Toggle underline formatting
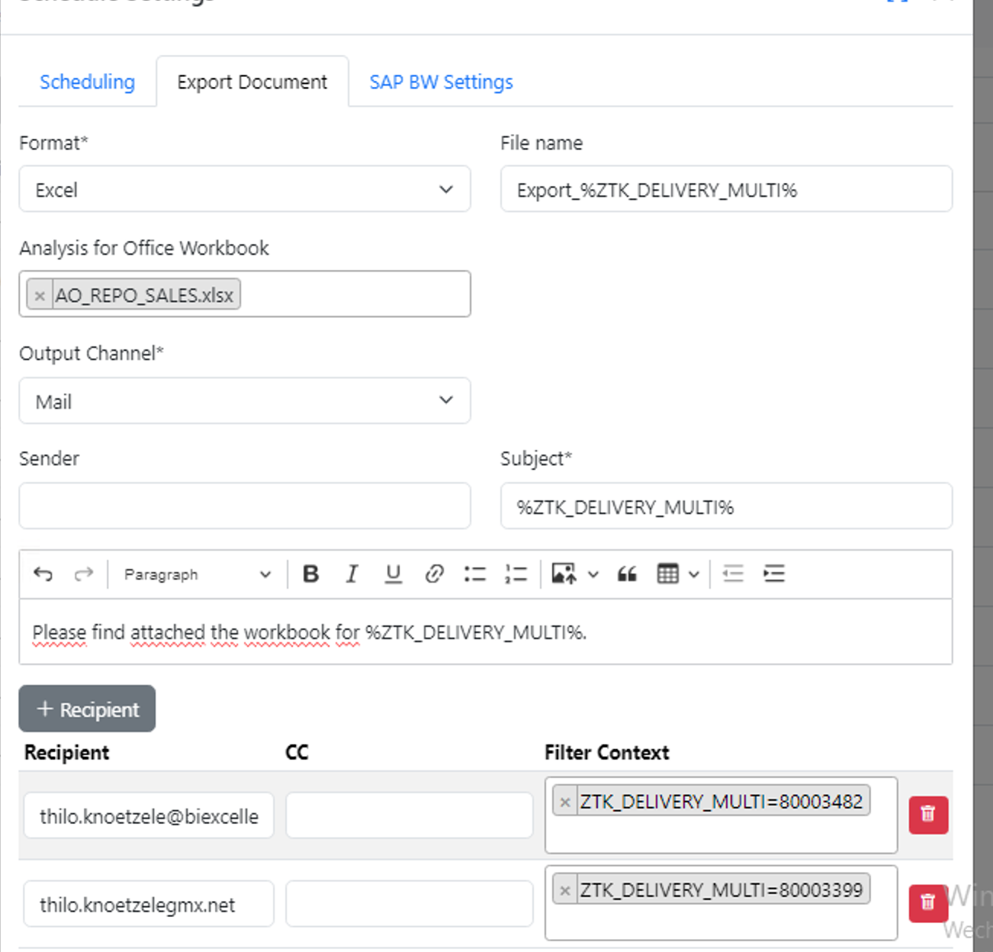This screenshot has height=952, width=993. (x=393, y=574)
